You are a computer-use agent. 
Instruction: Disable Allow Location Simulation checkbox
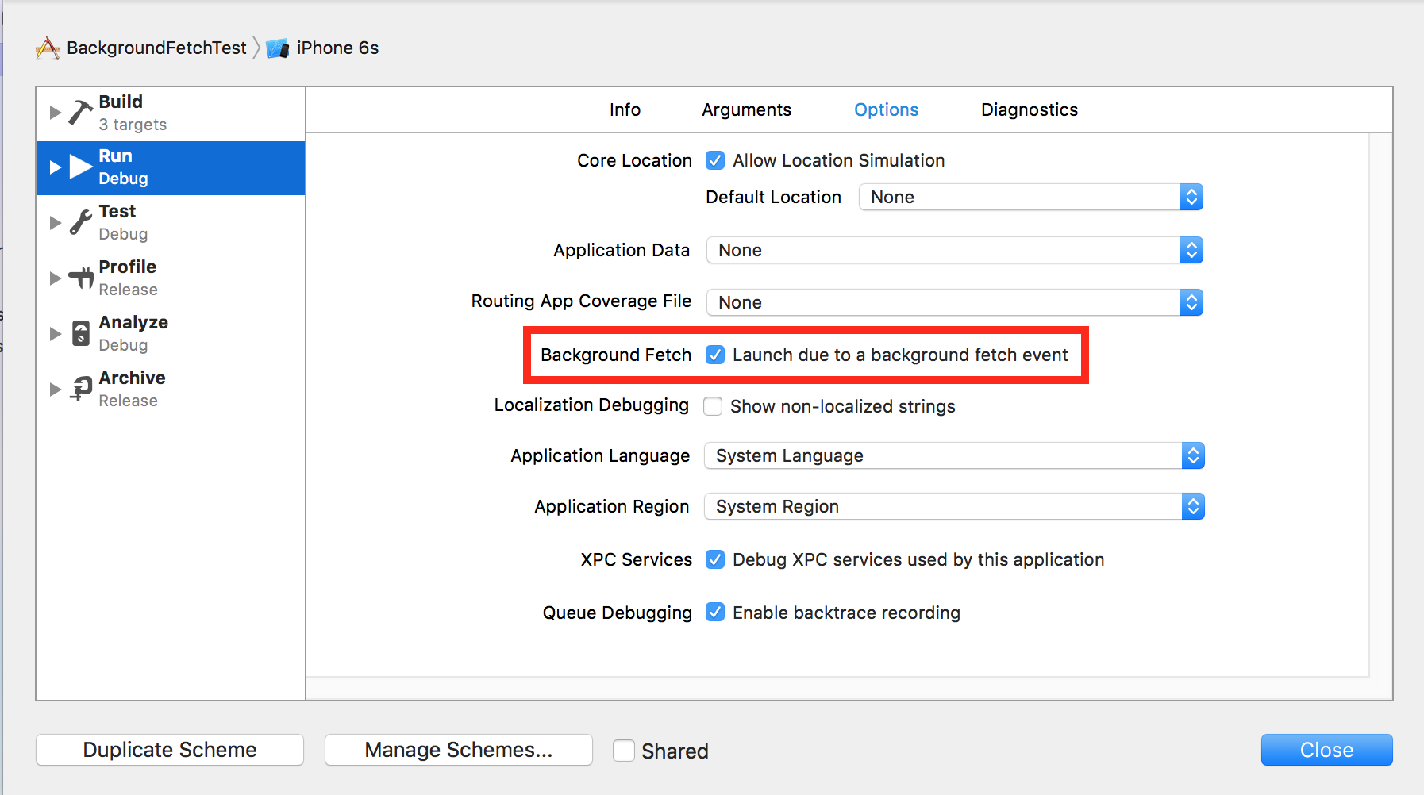(715, 160)
